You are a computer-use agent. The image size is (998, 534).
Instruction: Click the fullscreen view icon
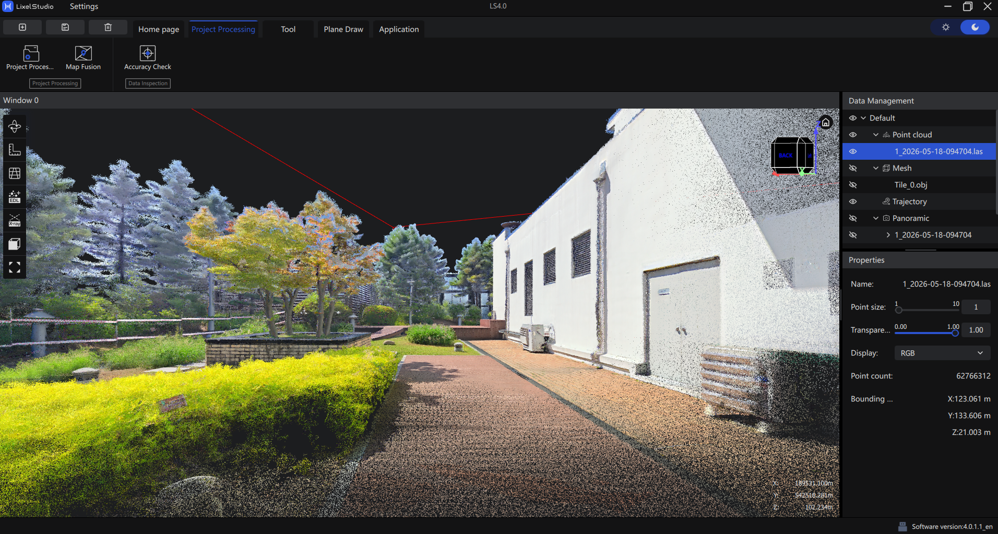tap(15, 267)
